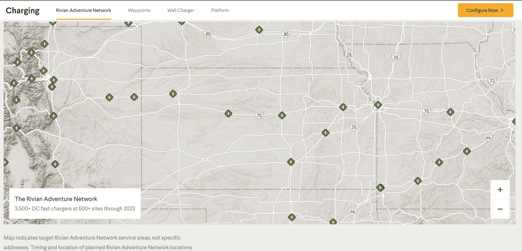
Task: Select charger marker nearest below the eastern I-44 shield
Action: (467, 151)
